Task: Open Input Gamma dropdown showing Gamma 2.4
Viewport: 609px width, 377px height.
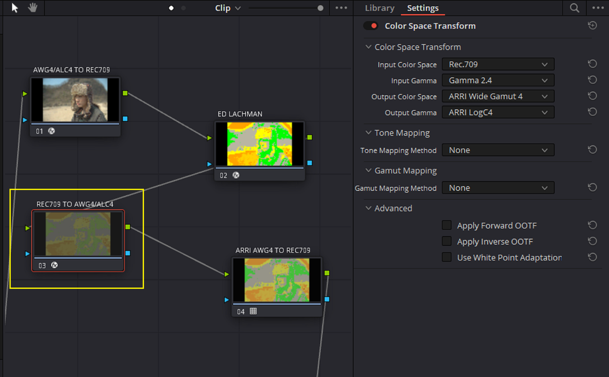Action: [498, 80]
